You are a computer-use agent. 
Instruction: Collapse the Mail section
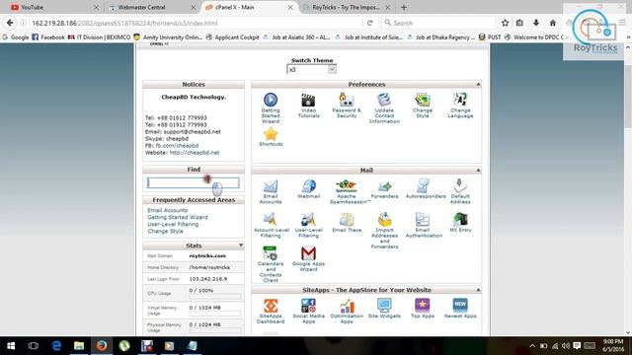pyautogui.click(x=478, y=171)
